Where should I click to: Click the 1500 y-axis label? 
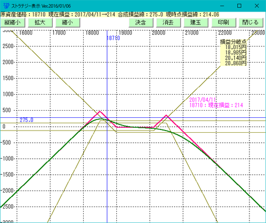click(8, 78)
